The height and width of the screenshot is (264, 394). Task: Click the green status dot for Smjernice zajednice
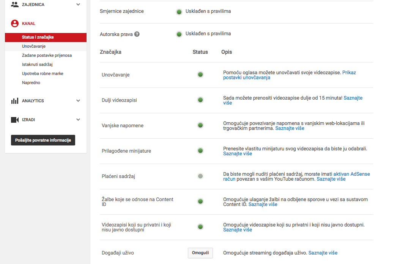tap(179, 12)
